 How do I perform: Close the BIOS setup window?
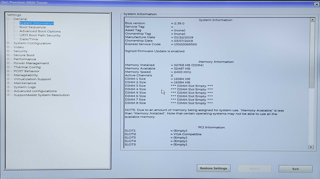316,4
